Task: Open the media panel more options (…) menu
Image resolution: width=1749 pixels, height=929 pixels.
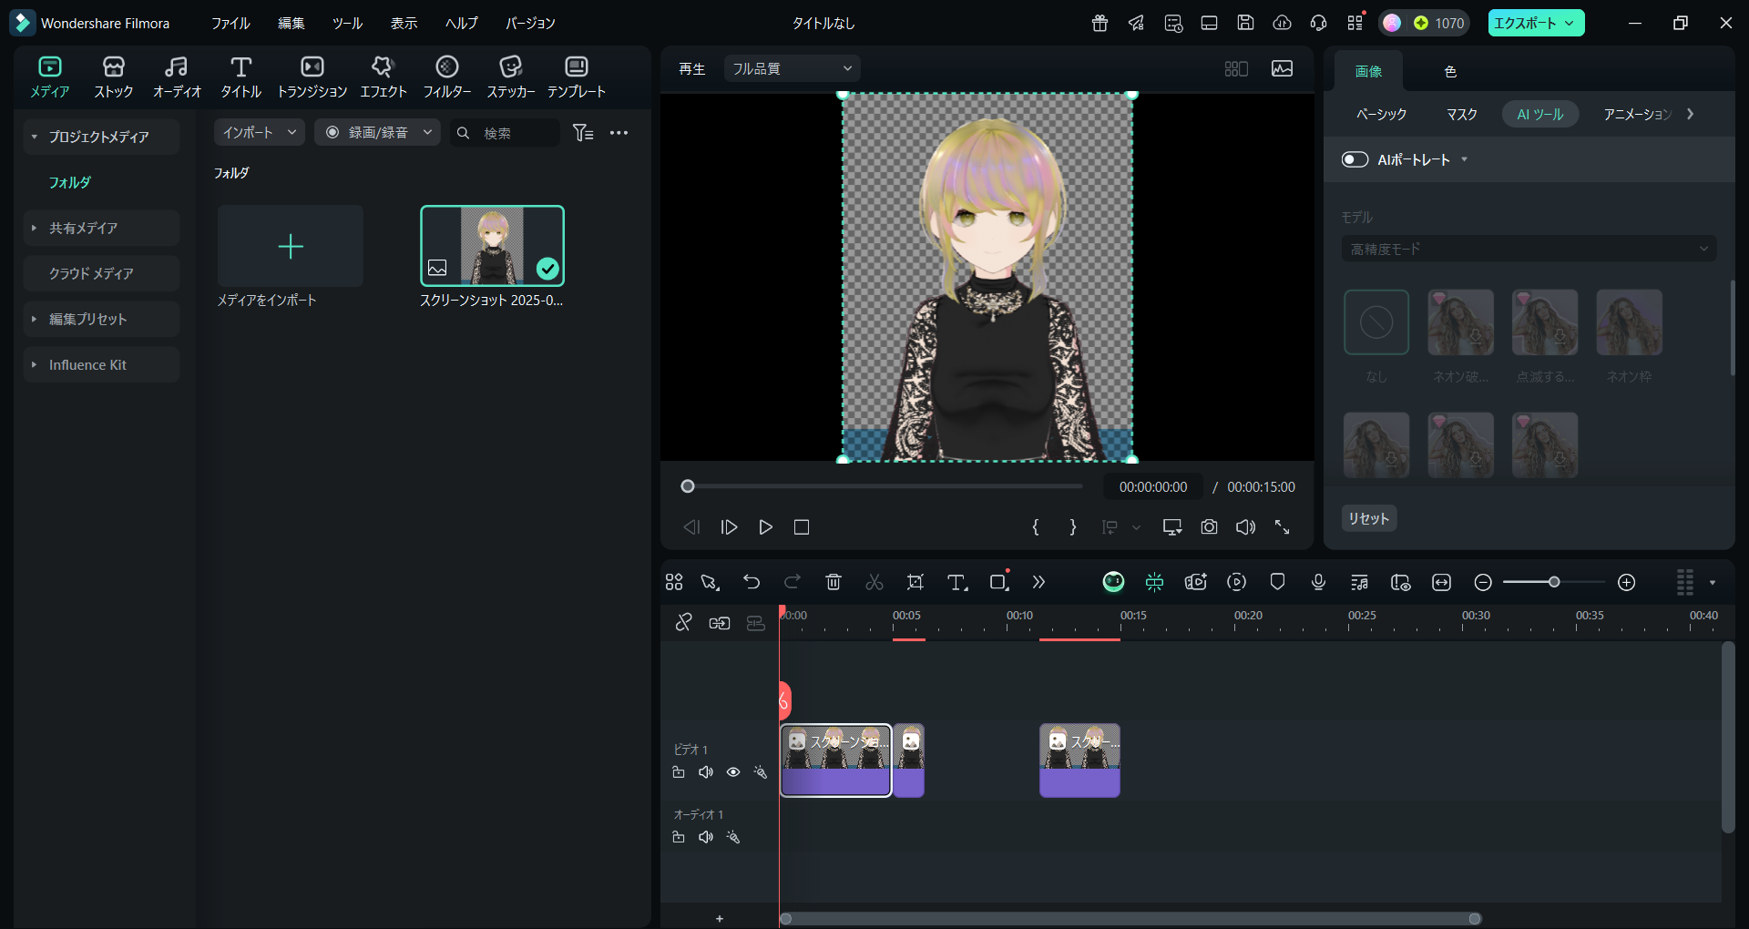Action: pyautogui.click(x=619, y=133)
